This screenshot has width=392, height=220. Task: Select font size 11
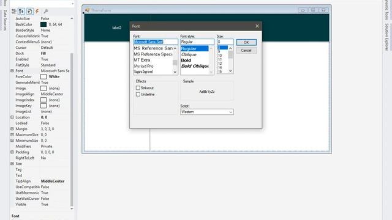point(220,60)
